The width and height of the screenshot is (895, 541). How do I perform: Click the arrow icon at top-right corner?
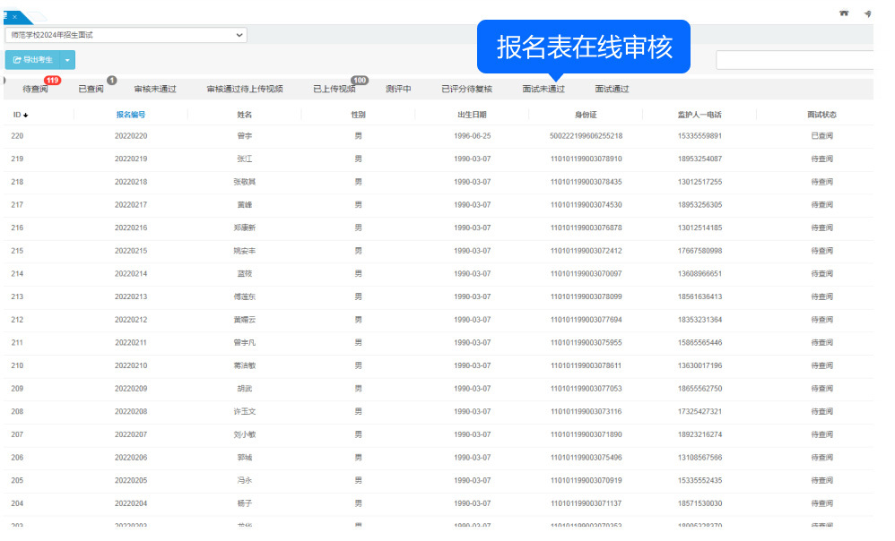coord(867,13)
